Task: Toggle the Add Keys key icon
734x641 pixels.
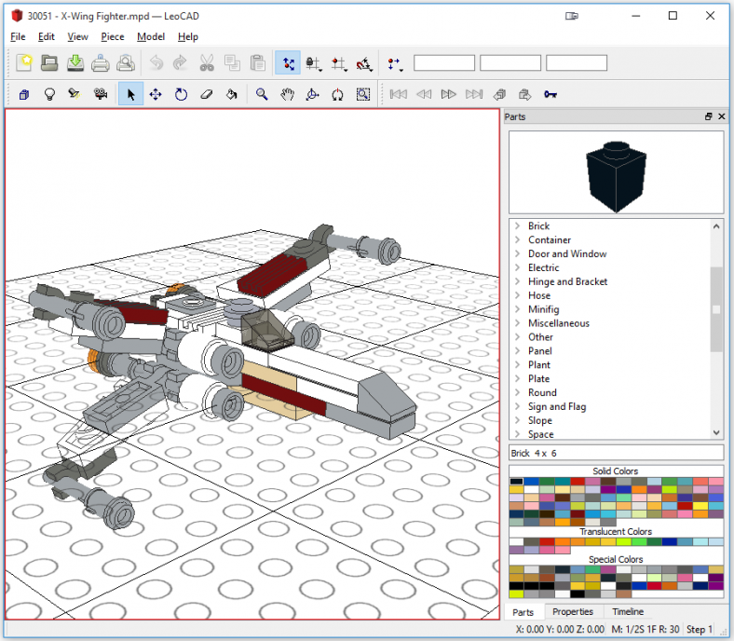Action: (550, 95)
